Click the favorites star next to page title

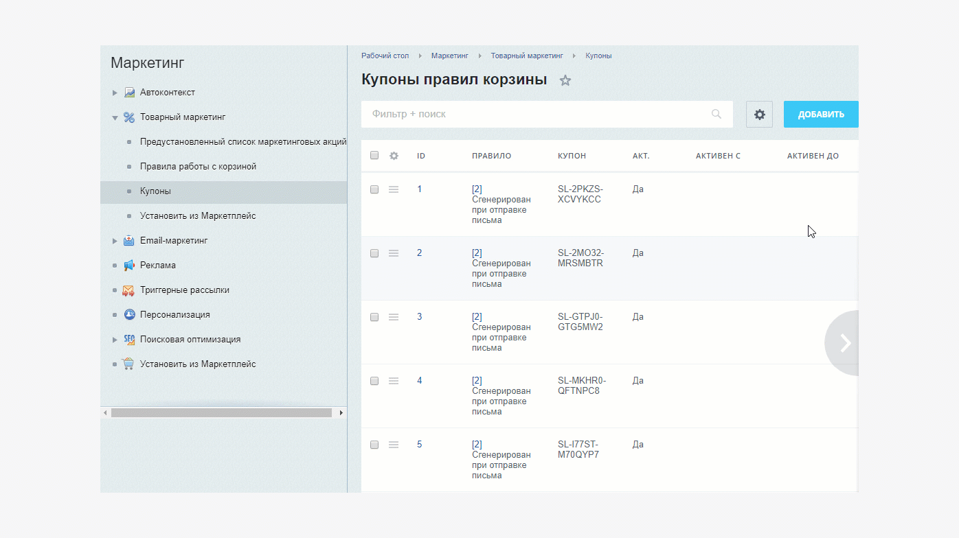[565, 80]
